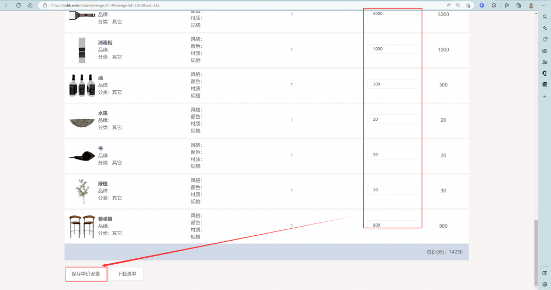Click the 保存单价设置 button
Image resolution: width=551 pixels, height=290 pixels.
click(x=86, y=274)
